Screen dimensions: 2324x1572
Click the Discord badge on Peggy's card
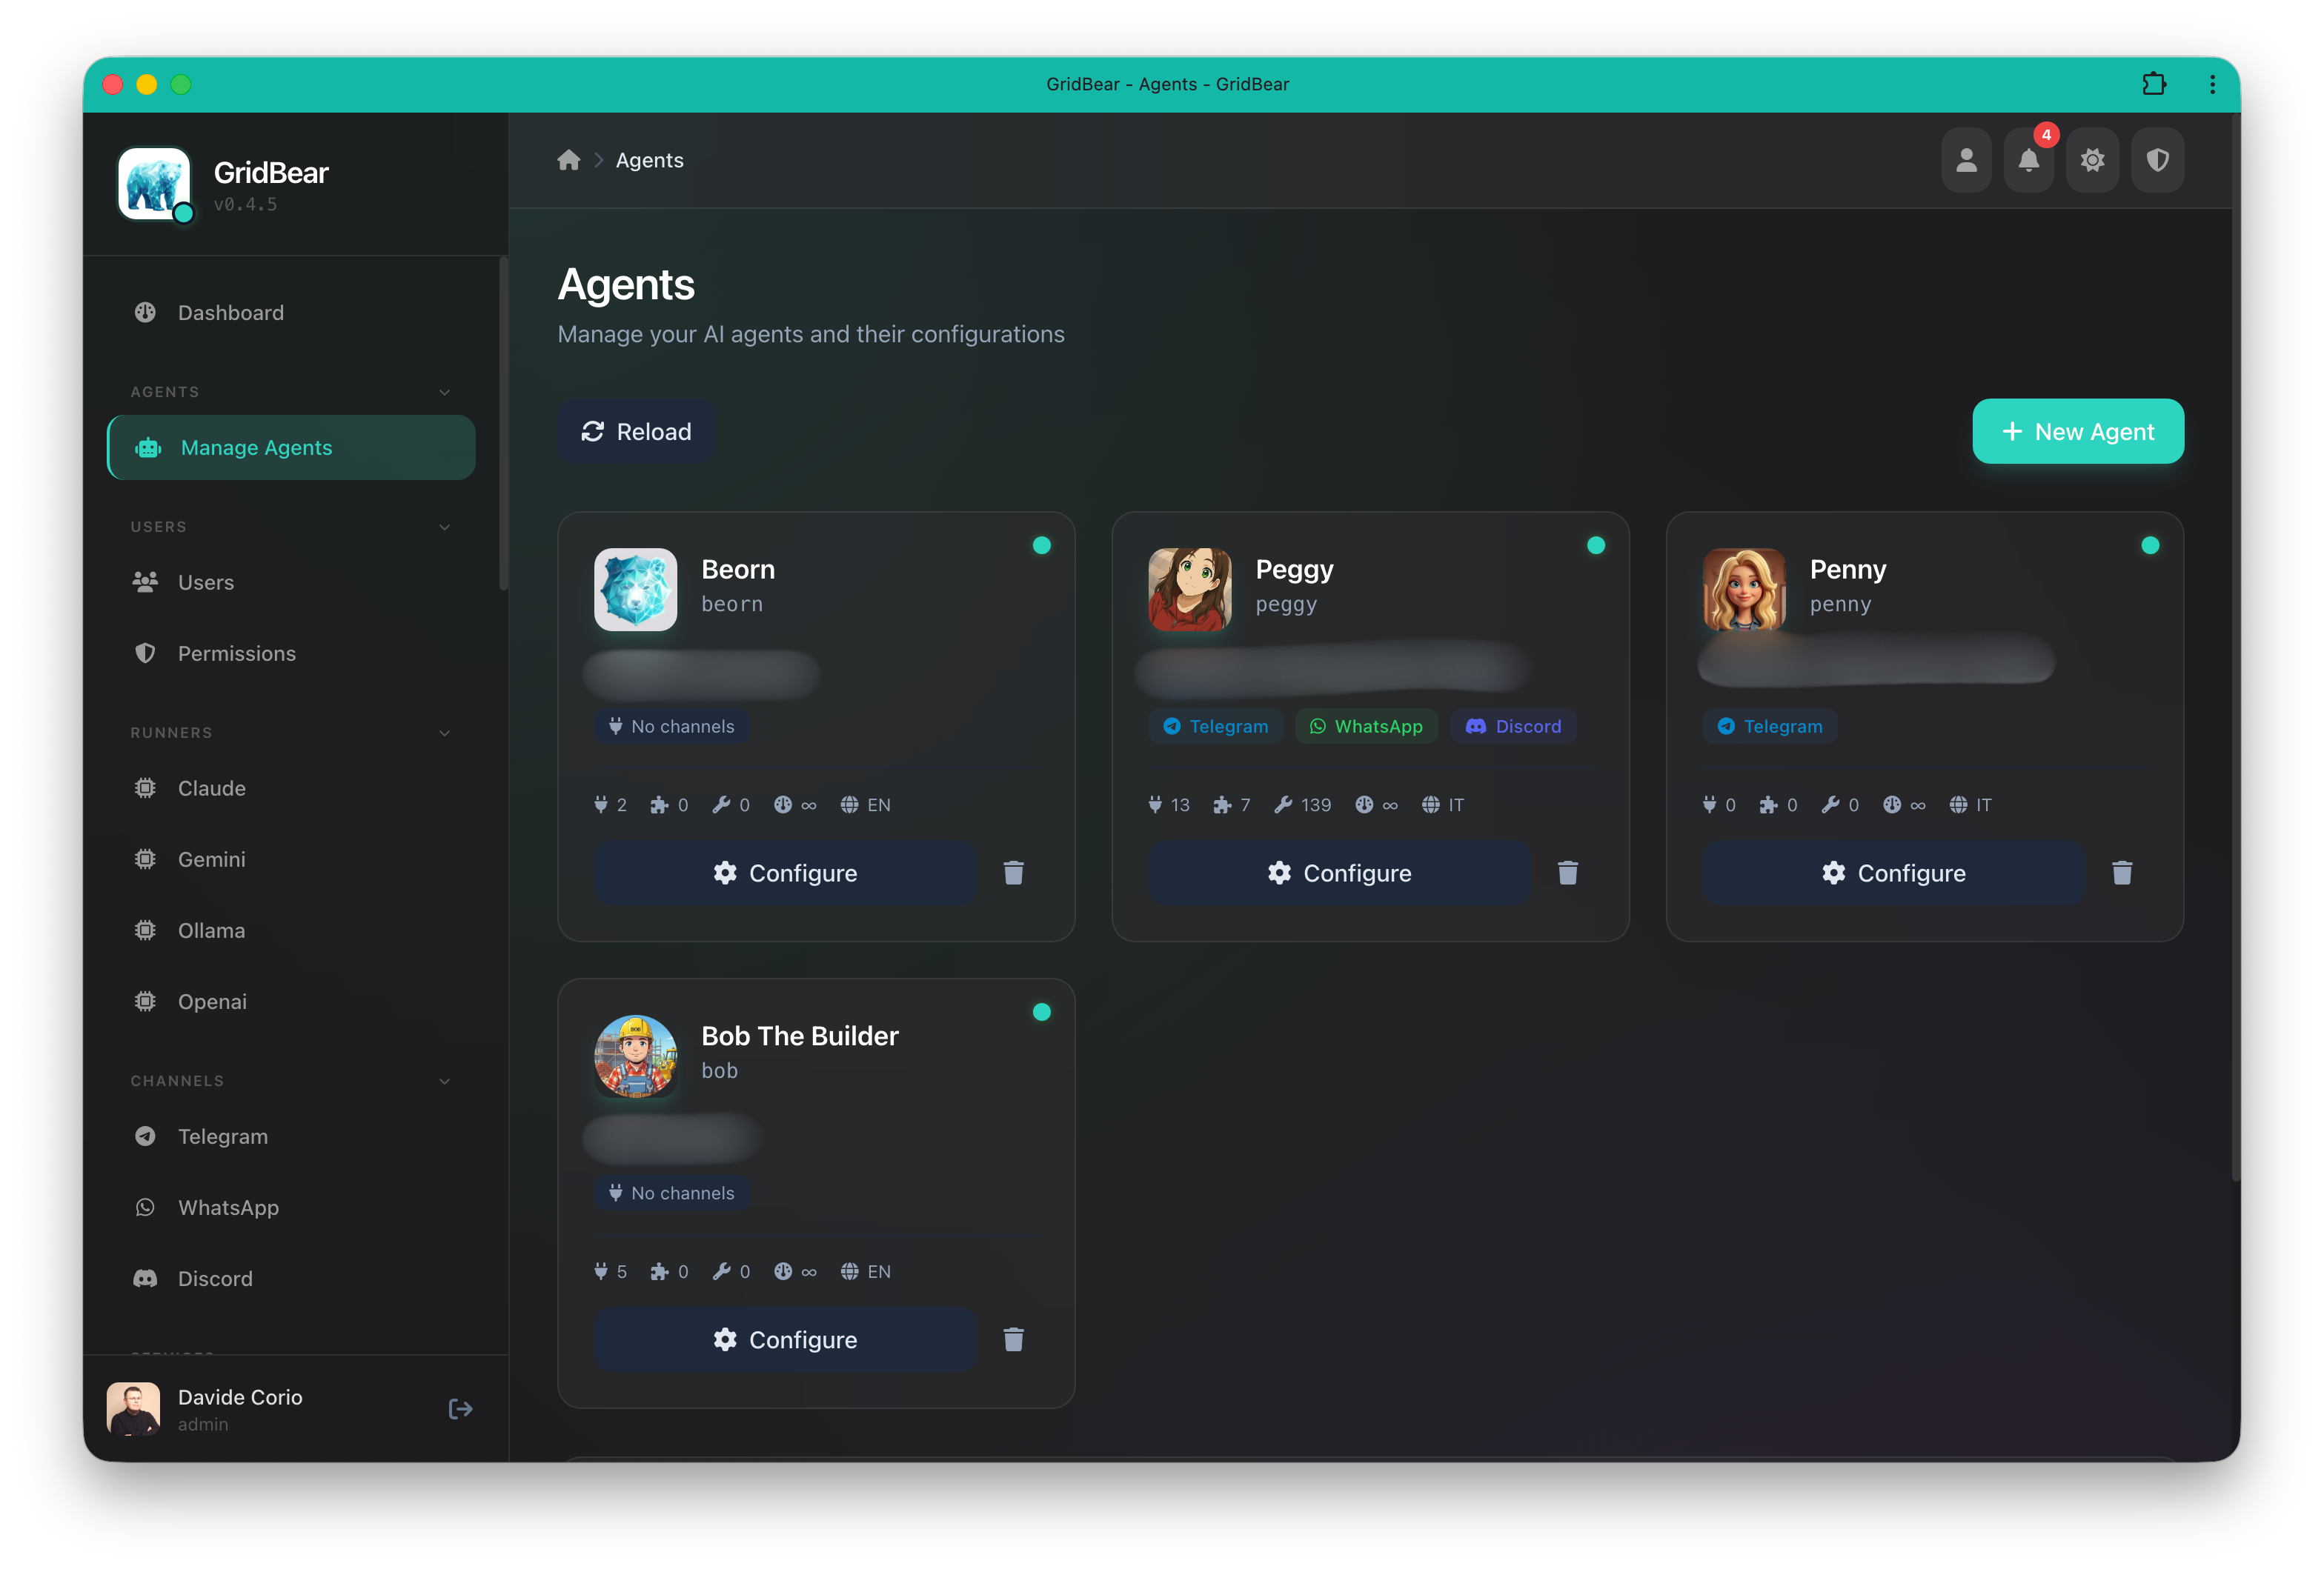click(1513, 725)
